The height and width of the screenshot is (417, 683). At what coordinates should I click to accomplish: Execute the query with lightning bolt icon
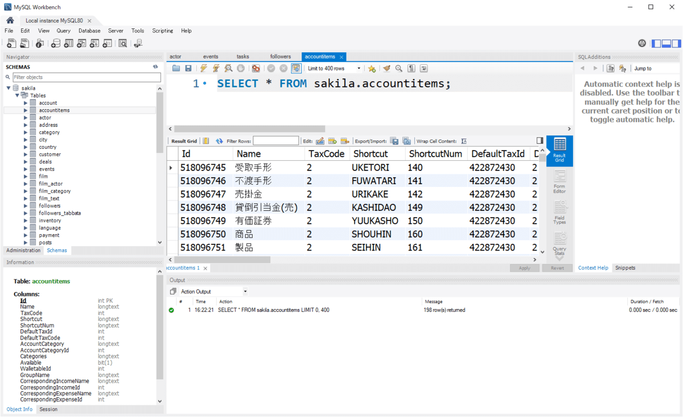pyautogui.click(x=204, y=68)
